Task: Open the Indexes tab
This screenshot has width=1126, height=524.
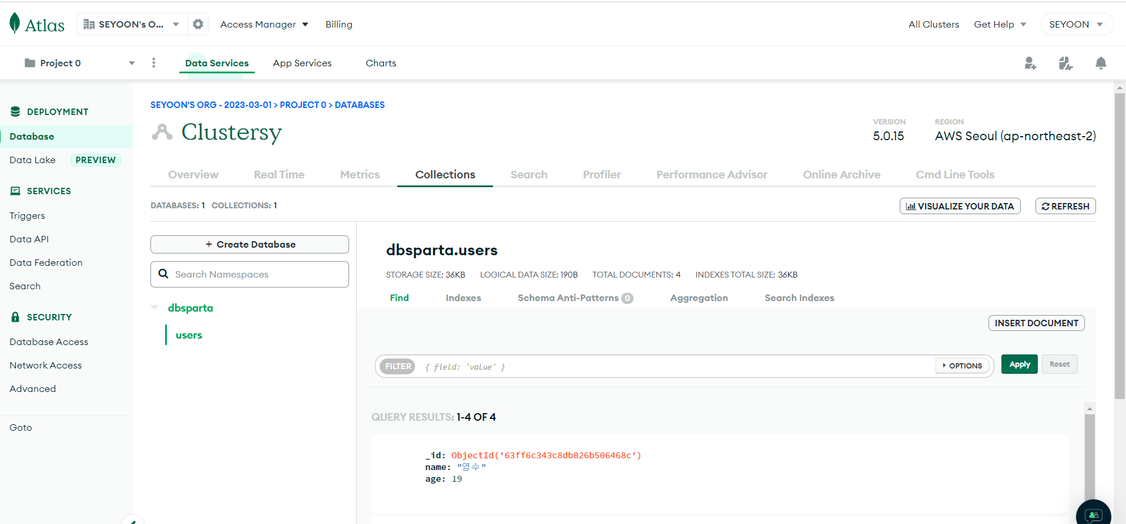Action: tap(463, 298)
